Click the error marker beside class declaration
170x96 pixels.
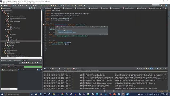click(x=44, y=25)
